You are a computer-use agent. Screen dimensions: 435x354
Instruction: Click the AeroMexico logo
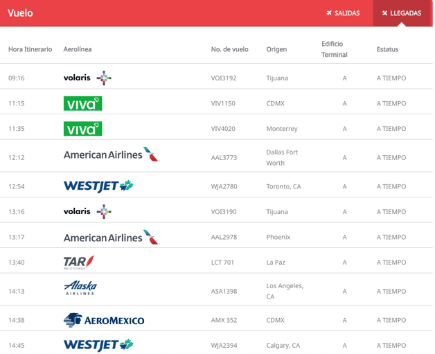pyautogui.click(x=103, y=320)
